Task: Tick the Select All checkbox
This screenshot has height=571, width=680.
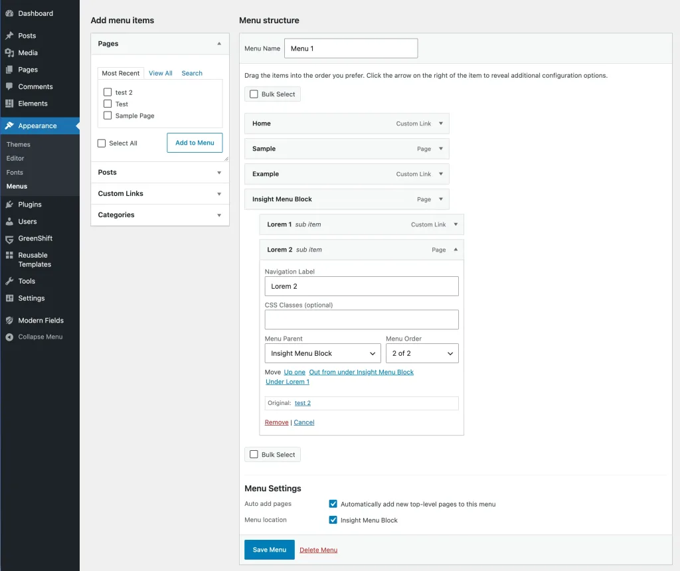Action: tap(102, 143)
